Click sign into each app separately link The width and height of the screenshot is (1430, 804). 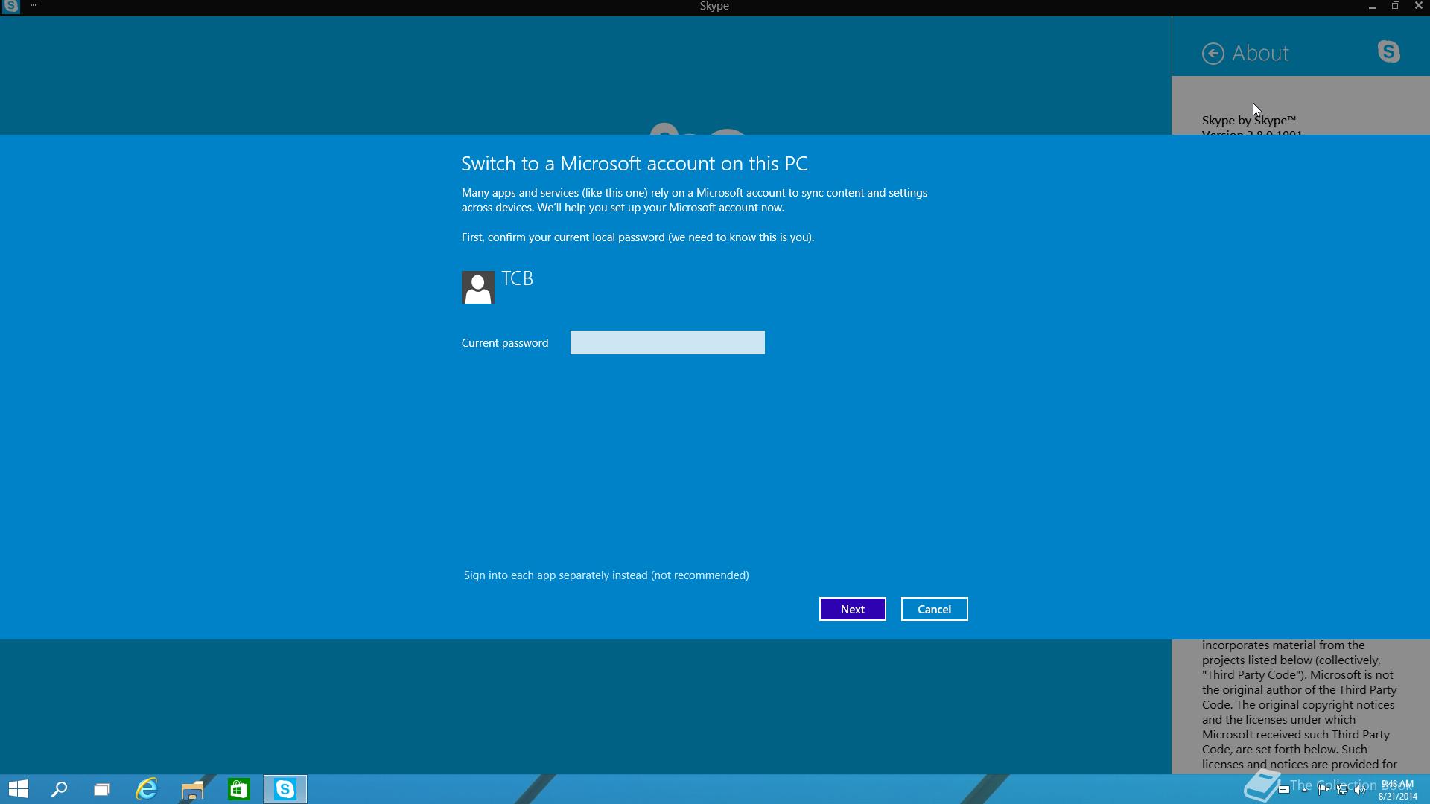[606, 575]
